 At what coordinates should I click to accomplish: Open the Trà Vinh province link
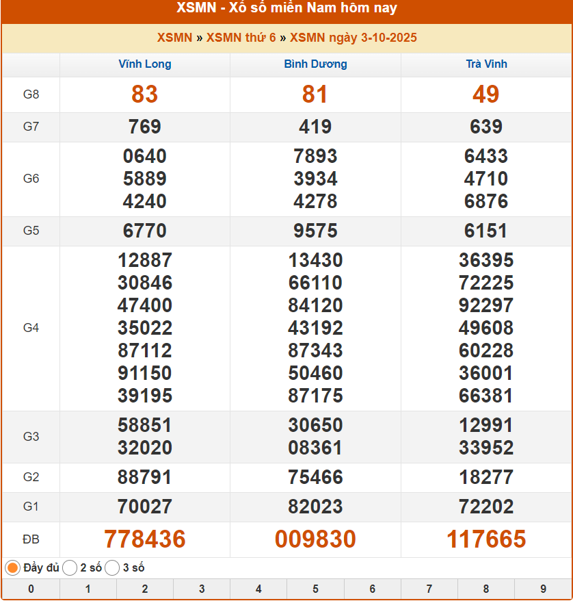pos(486,64)
